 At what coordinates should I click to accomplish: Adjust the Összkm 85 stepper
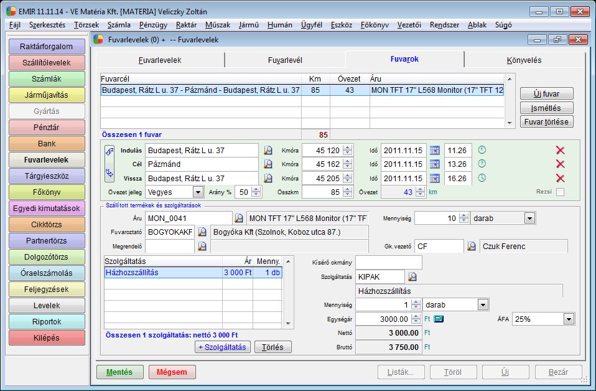347,192
